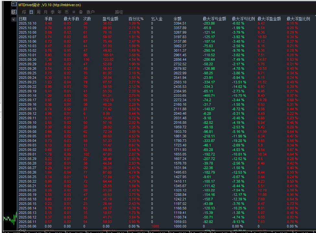Click the 移 move-panel icon
The width and height of the screenshot is (316, 233).
point(13,12)
